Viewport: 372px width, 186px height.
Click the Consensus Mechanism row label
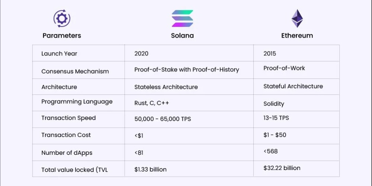coord(75,71)
